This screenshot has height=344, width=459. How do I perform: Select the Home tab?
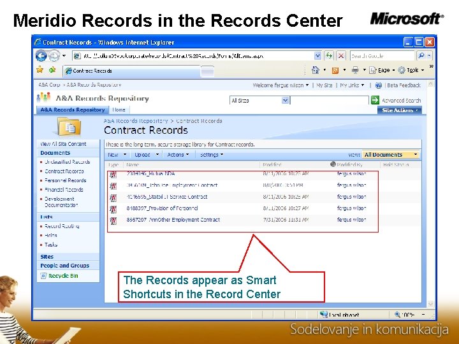click(x=119, y=110)
